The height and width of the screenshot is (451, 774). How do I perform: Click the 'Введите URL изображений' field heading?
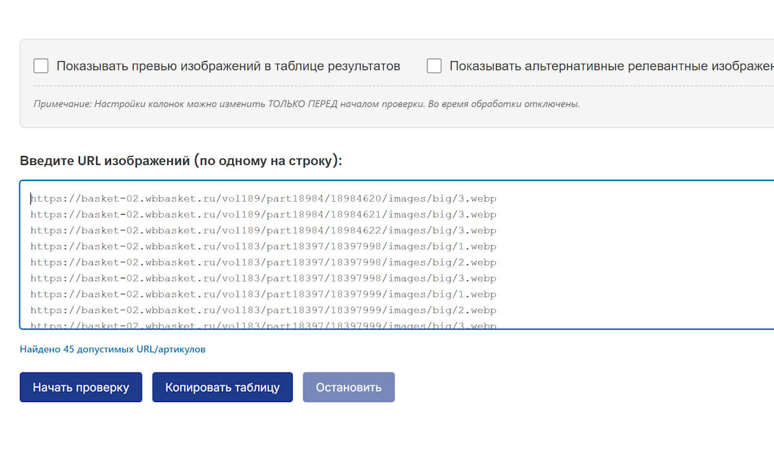[x=181, y=161]
